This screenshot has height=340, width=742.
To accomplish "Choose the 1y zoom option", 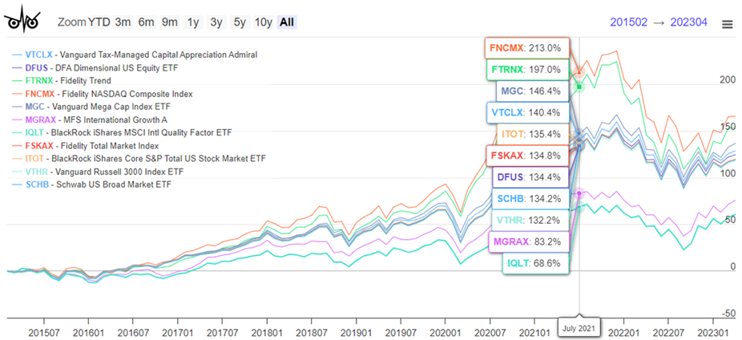I will 192,22.
